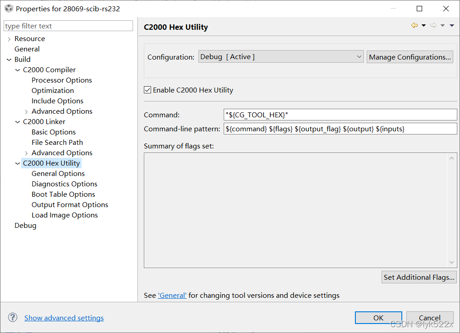Click the Properties dialog title bar icon

[8, 8]
